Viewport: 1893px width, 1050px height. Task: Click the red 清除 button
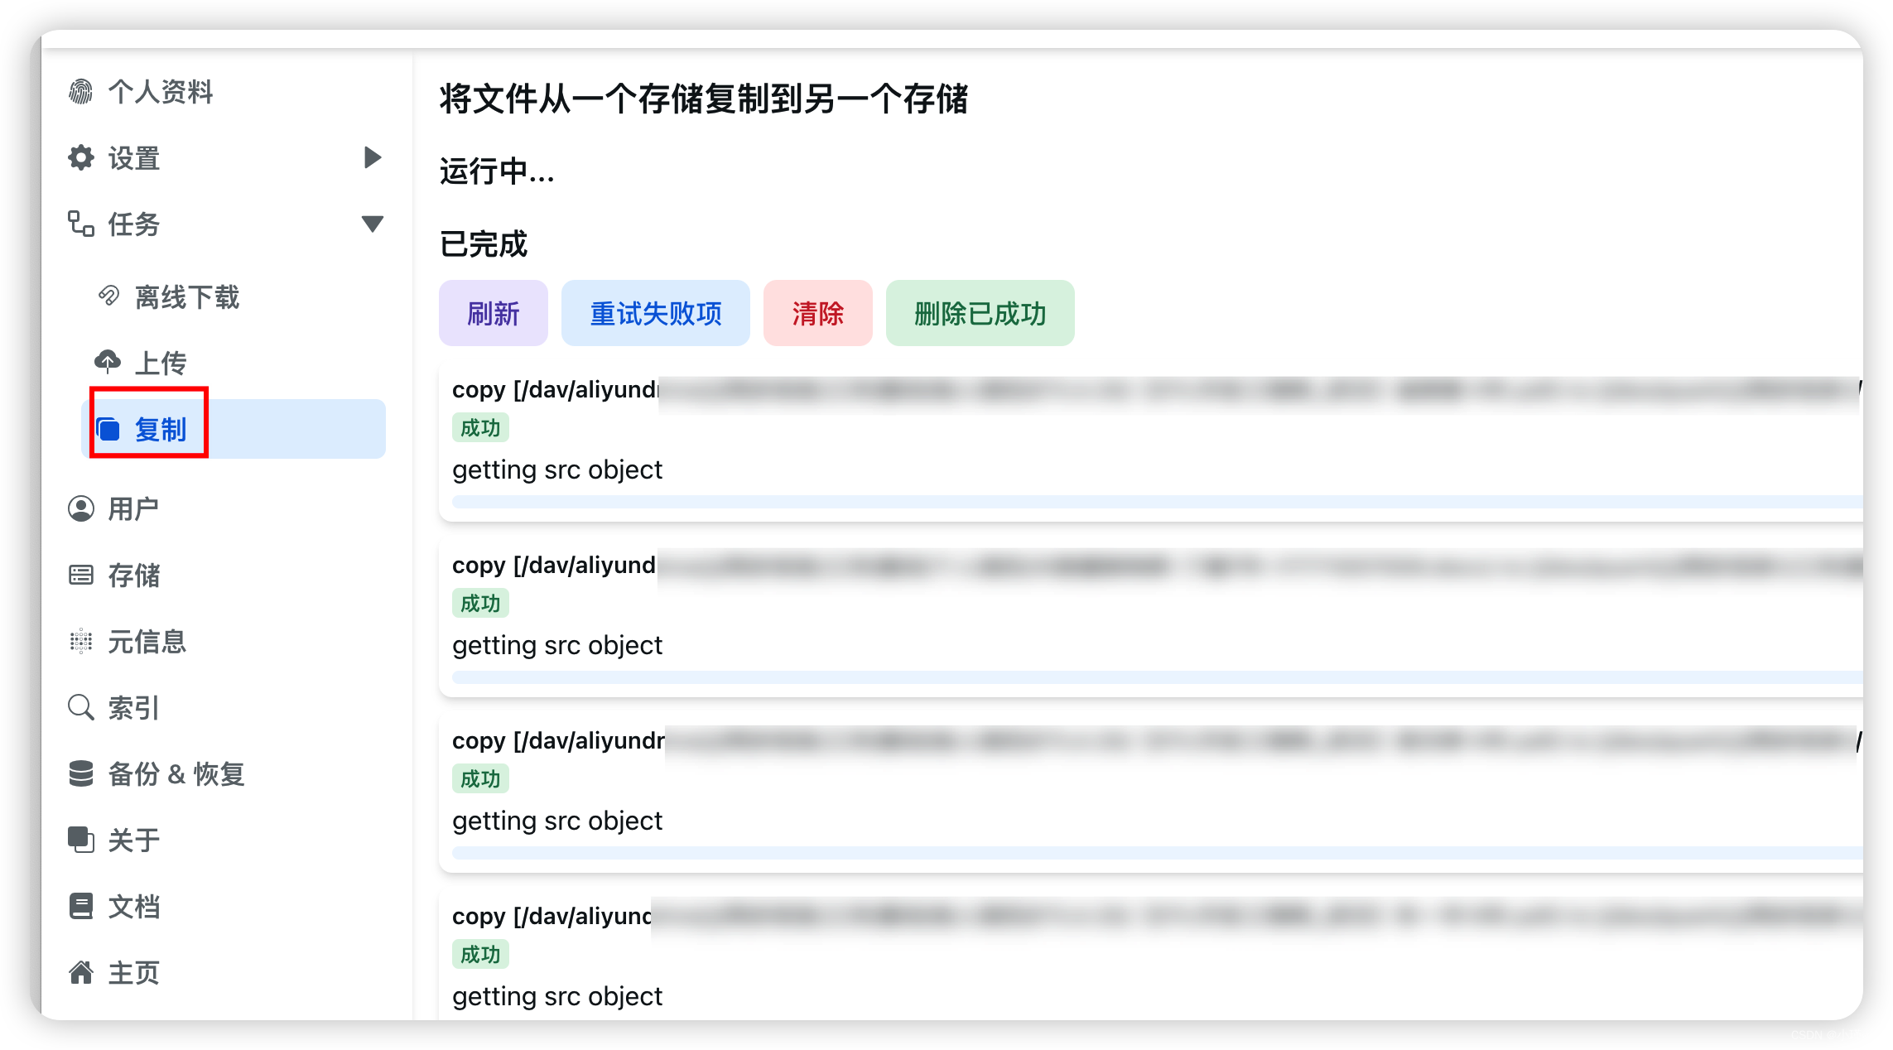point(817,313)
